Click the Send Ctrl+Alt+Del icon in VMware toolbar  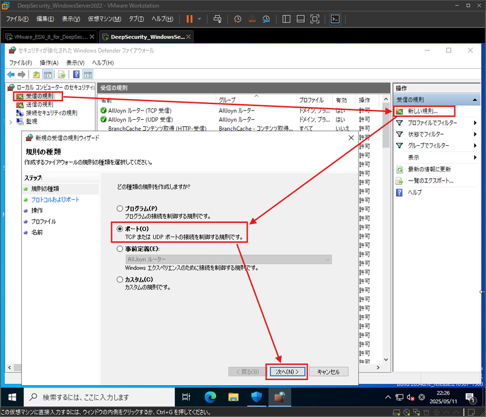tap(217, 19)
